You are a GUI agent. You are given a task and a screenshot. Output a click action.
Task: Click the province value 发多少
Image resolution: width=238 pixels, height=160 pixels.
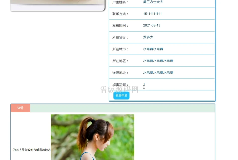[148, 37]
